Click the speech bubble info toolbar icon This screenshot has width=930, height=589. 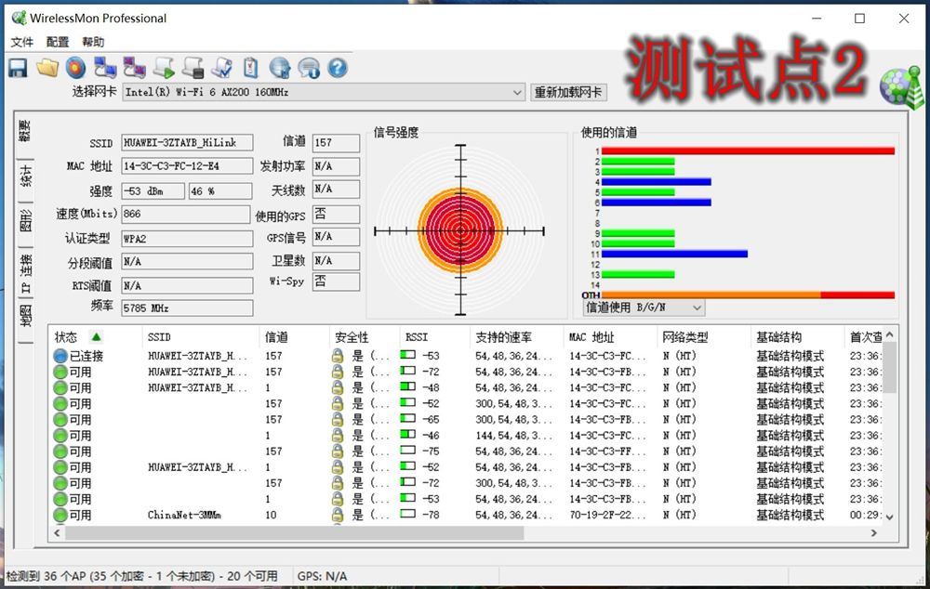click(x=309, y=68)
